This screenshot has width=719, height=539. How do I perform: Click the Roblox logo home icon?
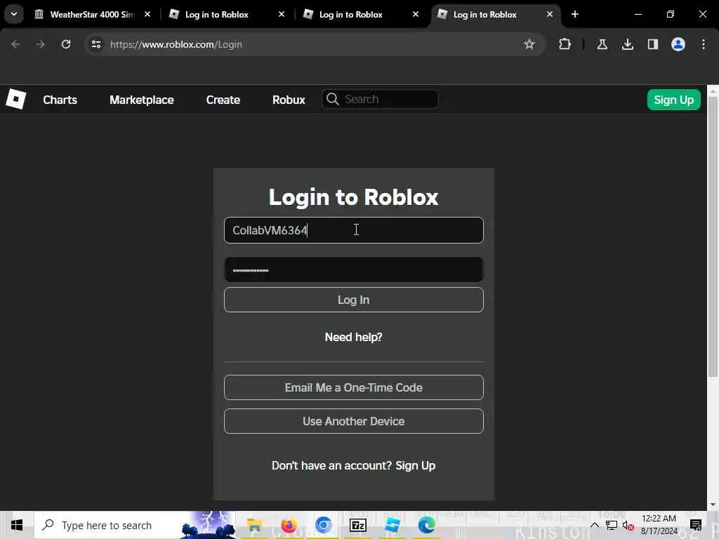16,99
